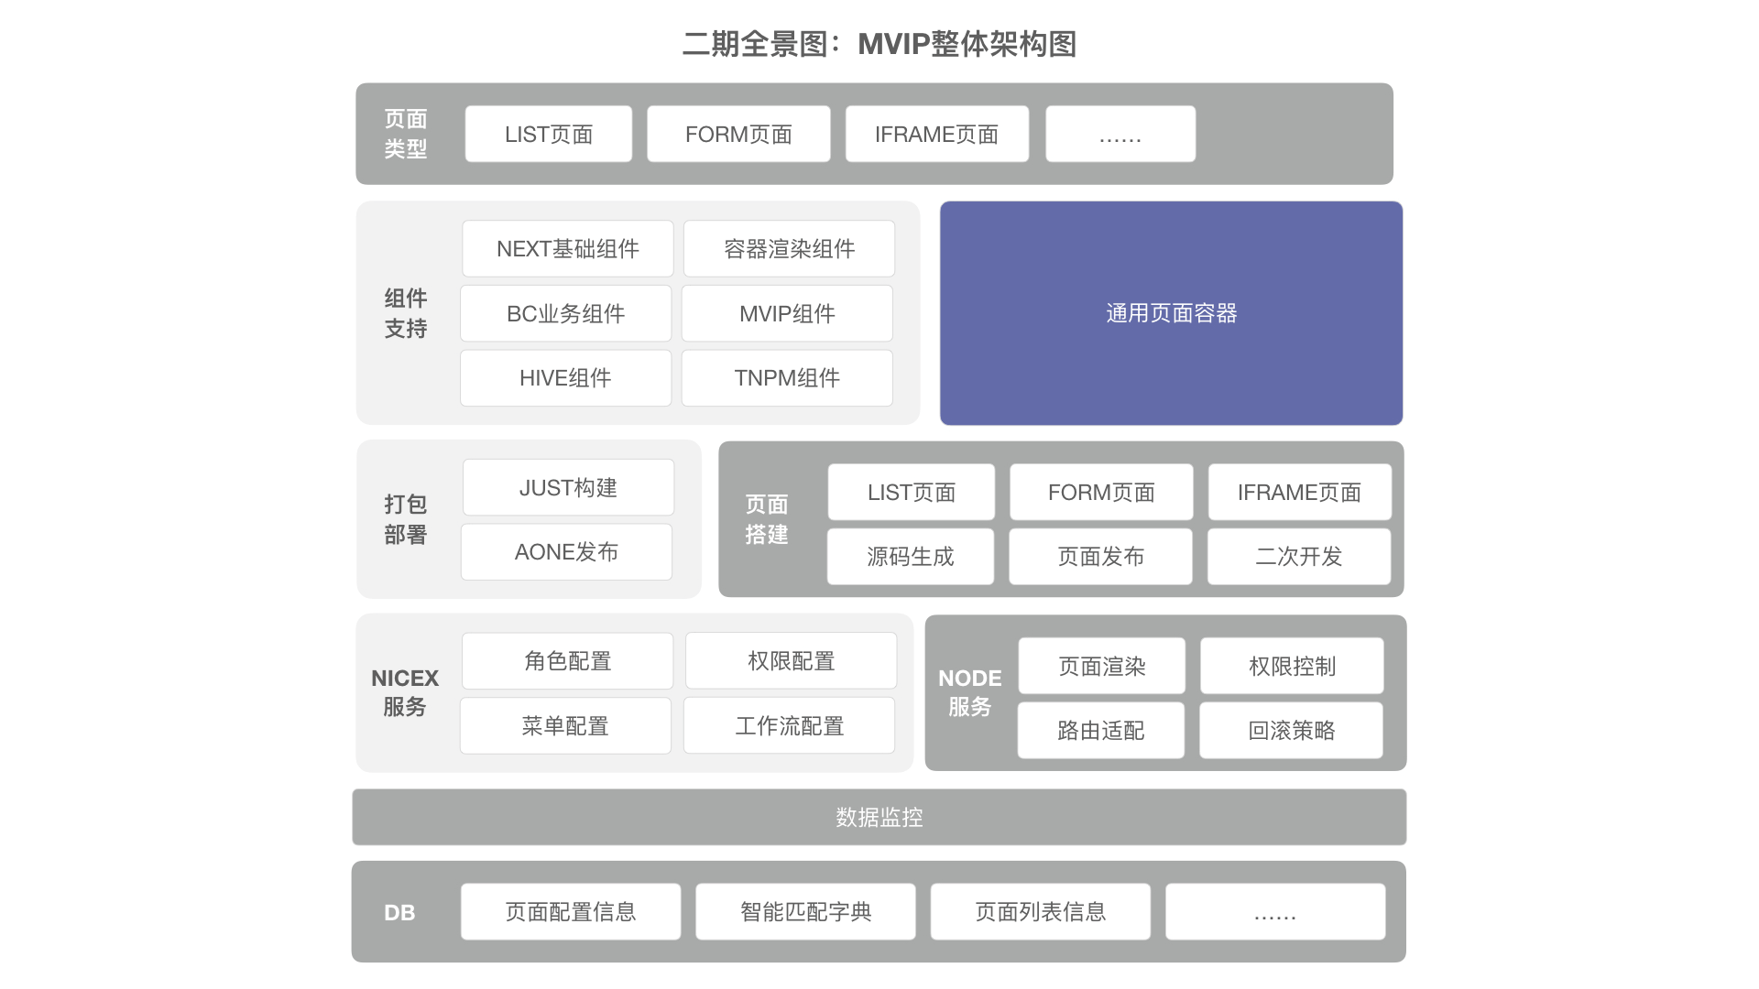Select the TNPM组件 box
1759x989 pixels.
[787, 378]
